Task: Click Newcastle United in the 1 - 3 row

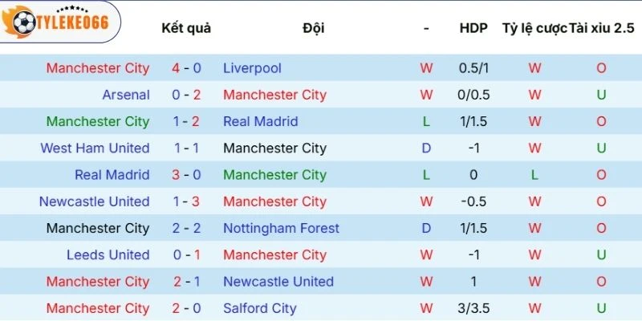Action: click(x=94, y=201)
